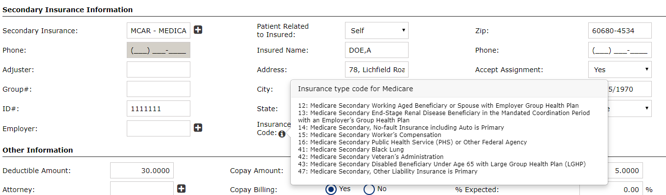This screenshot has width=666, height=195.
Task: Click Insurance Code info icon
Action: [x=282, y=134]
